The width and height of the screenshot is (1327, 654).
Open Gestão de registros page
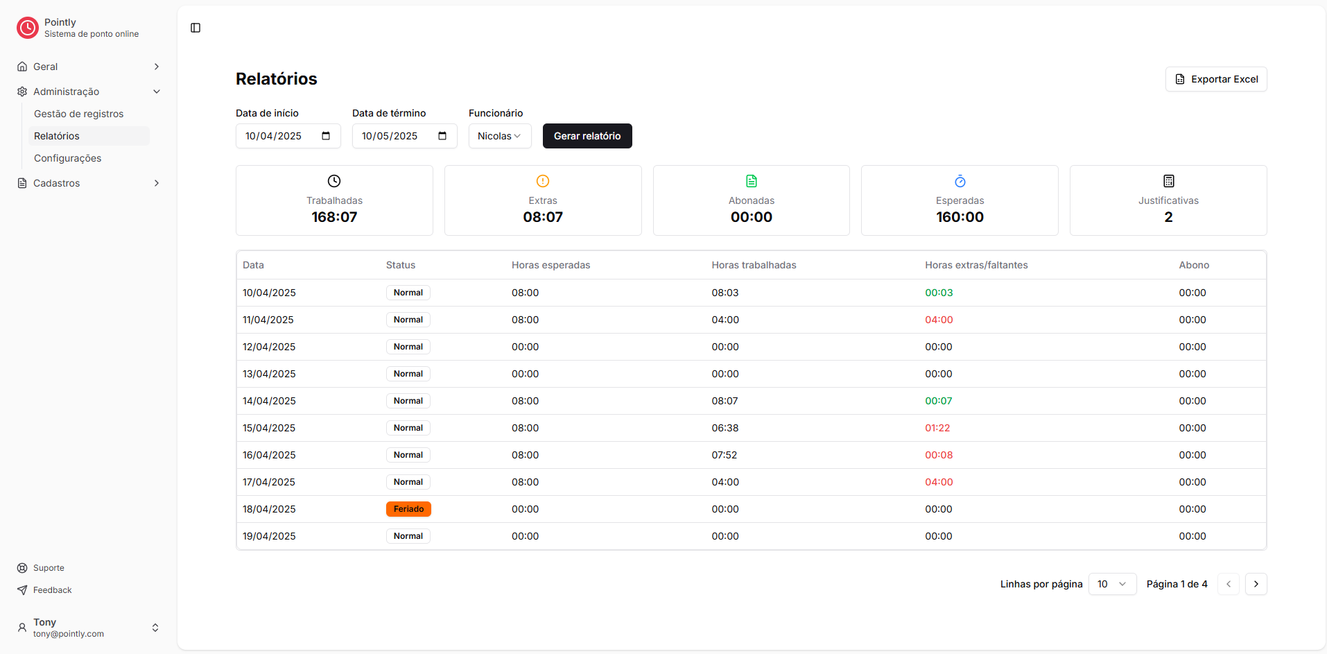point(79,114)
